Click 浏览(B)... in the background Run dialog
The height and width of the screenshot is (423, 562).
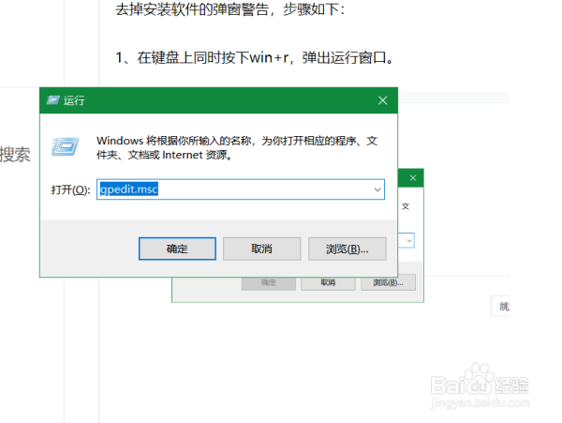coord(388,282)
